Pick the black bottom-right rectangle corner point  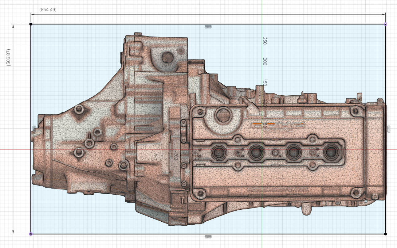pyautogui.click(x=385, y=234)
